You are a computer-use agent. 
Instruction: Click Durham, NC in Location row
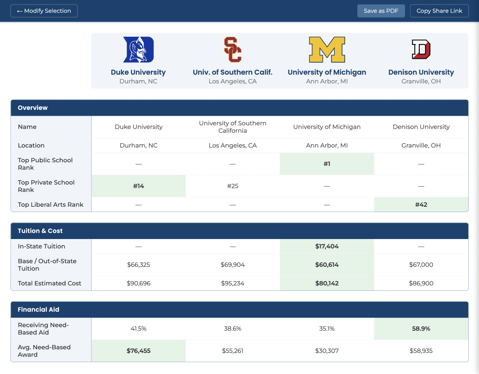(x=138, y=145)
